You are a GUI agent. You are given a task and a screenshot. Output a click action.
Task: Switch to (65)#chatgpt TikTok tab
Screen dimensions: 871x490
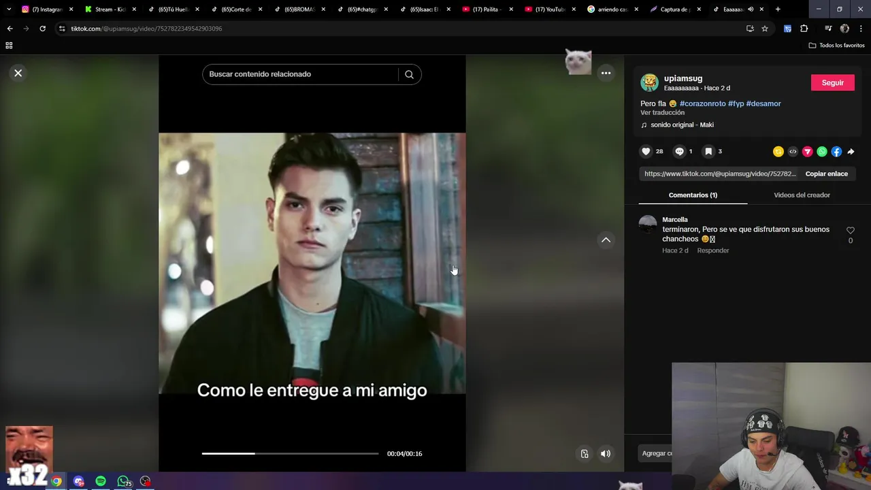(x=363, y=10)
